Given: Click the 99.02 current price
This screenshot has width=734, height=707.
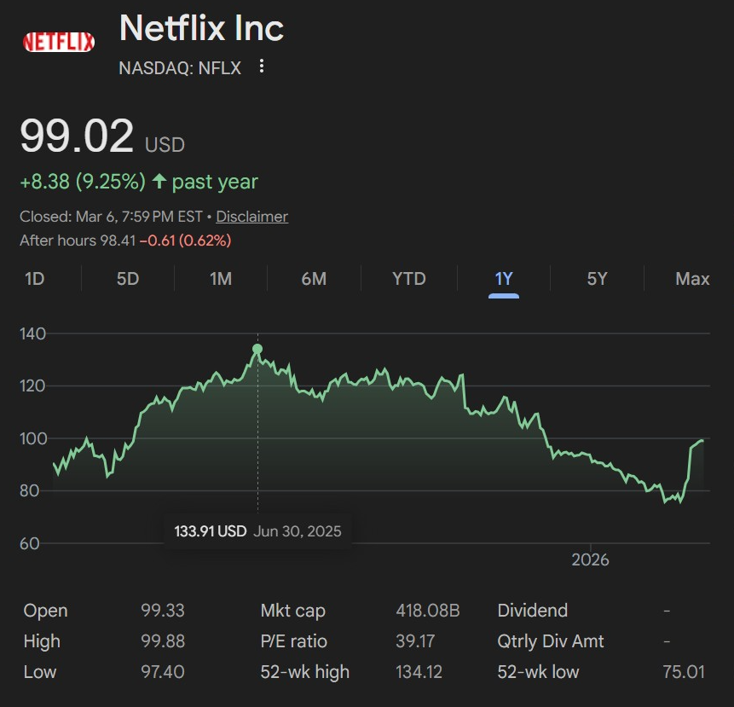Looking at the screenshot, I should pos(77,136).
